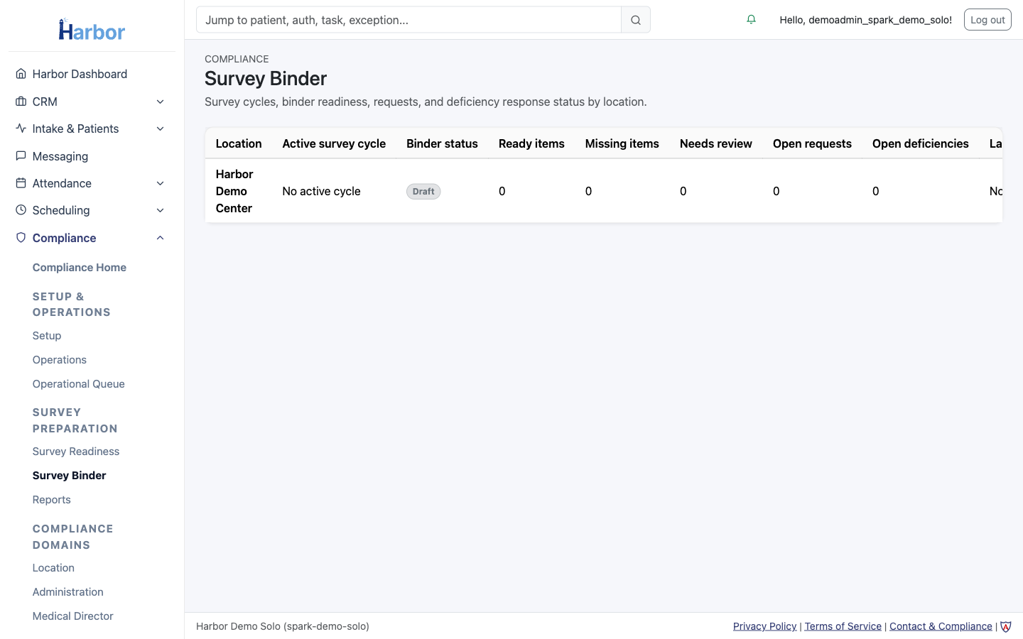Click the Needs review column header
The height and width of the screenshot is (639, 1023).
[716, 143]
